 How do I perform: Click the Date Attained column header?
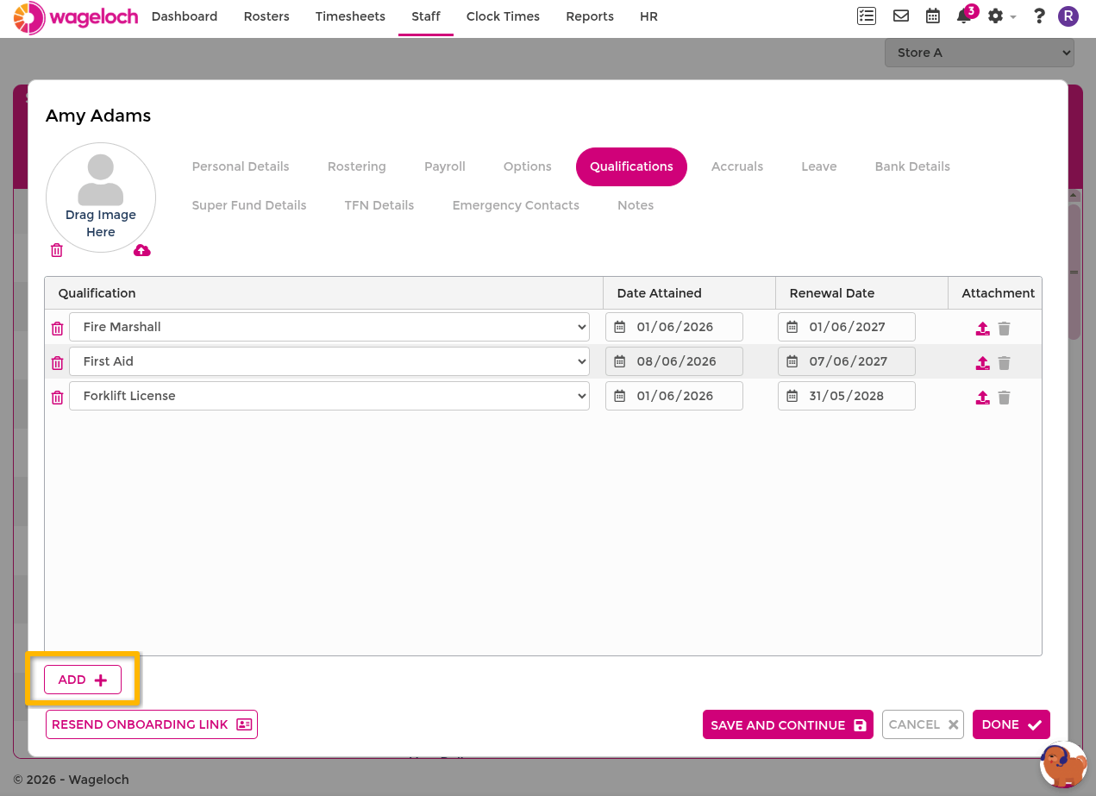click(x=690, y=293)
